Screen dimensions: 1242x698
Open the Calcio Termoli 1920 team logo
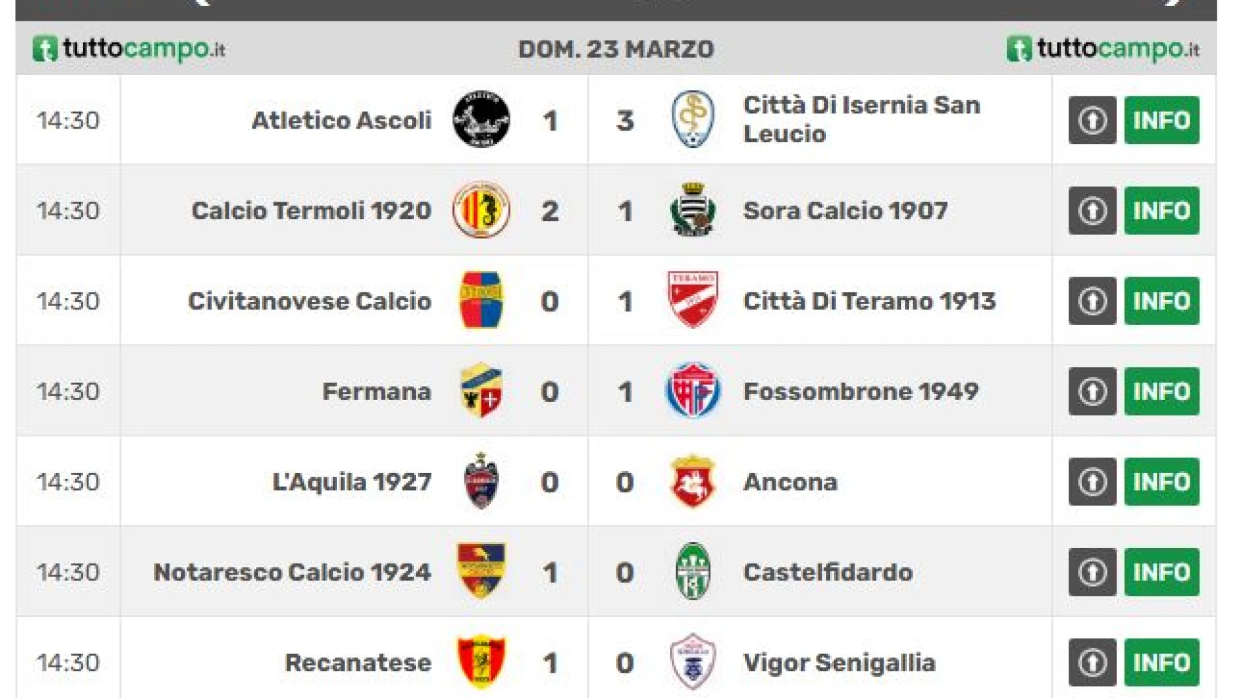pos(481,210)
